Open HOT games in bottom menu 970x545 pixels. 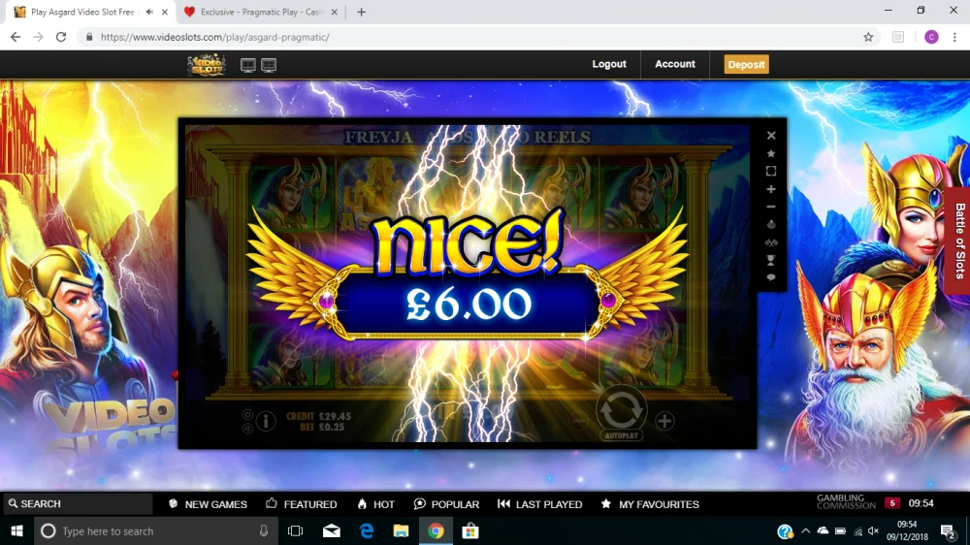(375, 504)
